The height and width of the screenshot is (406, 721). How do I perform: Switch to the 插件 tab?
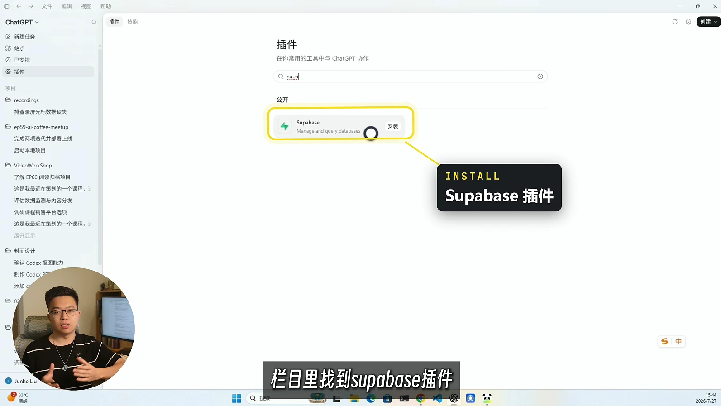point(115,22)
